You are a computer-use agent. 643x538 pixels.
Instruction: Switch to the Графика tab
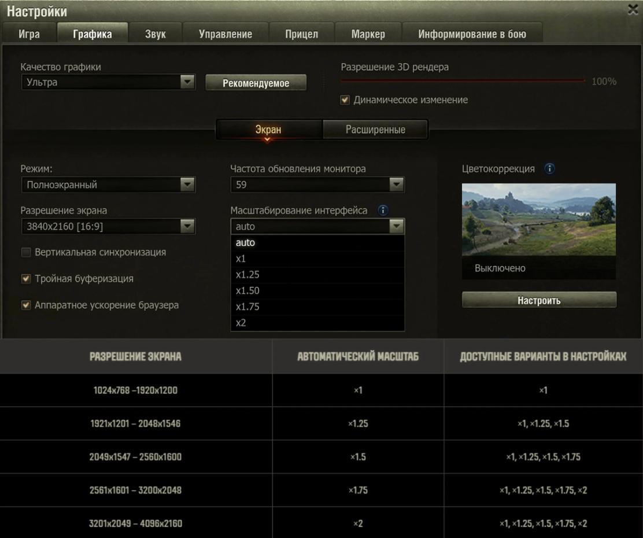93,34
